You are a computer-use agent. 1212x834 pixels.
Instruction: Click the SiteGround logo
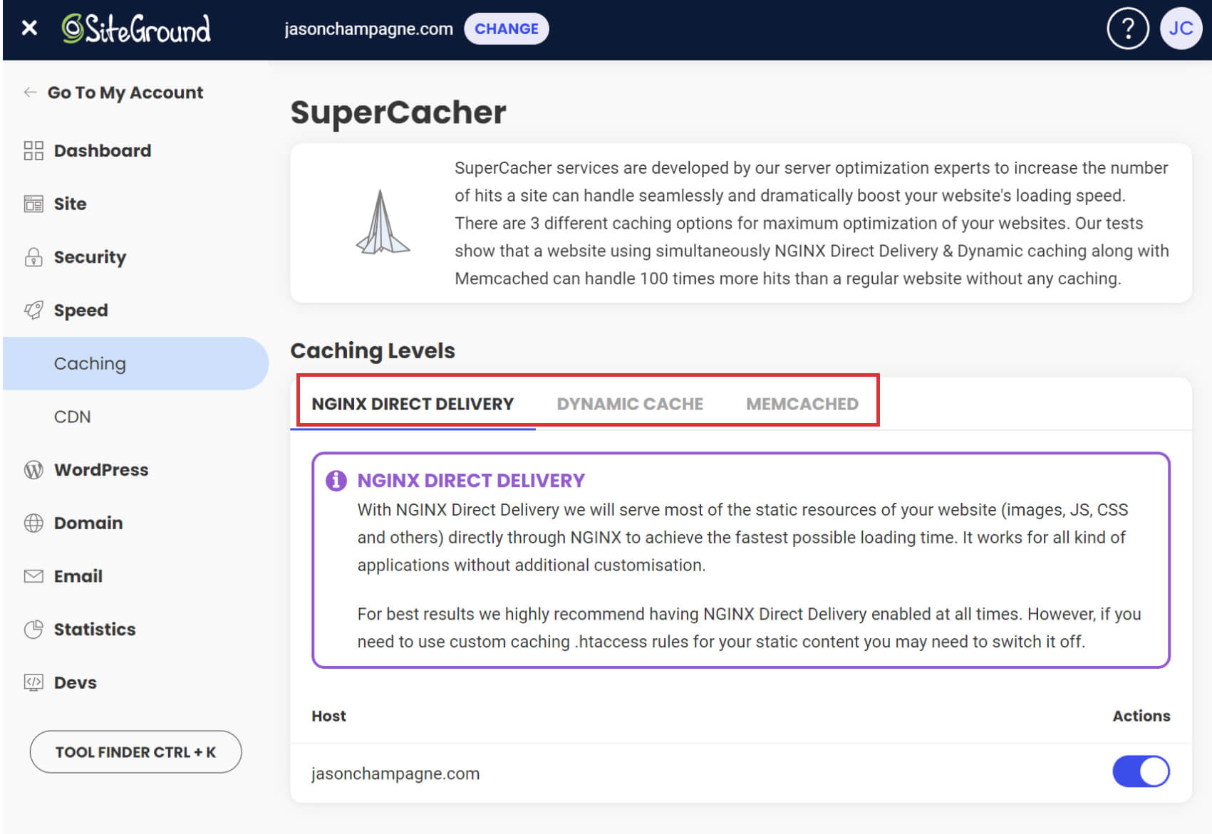136,29
